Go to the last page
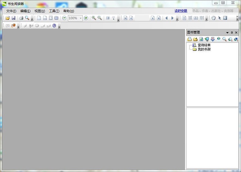 (x=159, y=18)
